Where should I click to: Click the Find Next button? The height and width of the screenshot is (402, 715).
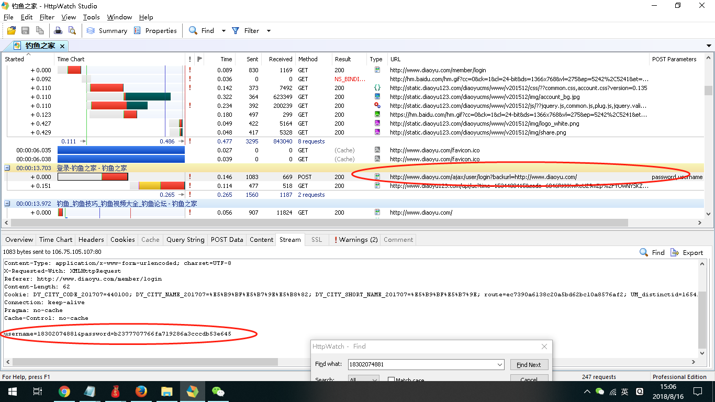tap(529, 365)
